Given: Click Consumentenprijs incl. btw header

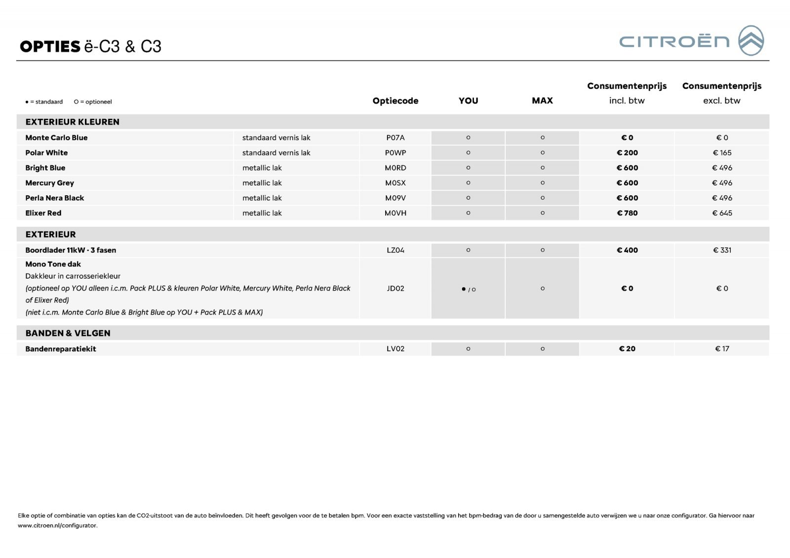Looking at the screenshot, I should point(627,93).
